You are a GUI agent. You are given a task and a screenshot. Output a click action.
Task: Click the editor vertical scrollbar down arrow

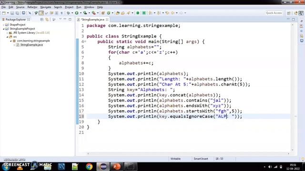[292, 150]
